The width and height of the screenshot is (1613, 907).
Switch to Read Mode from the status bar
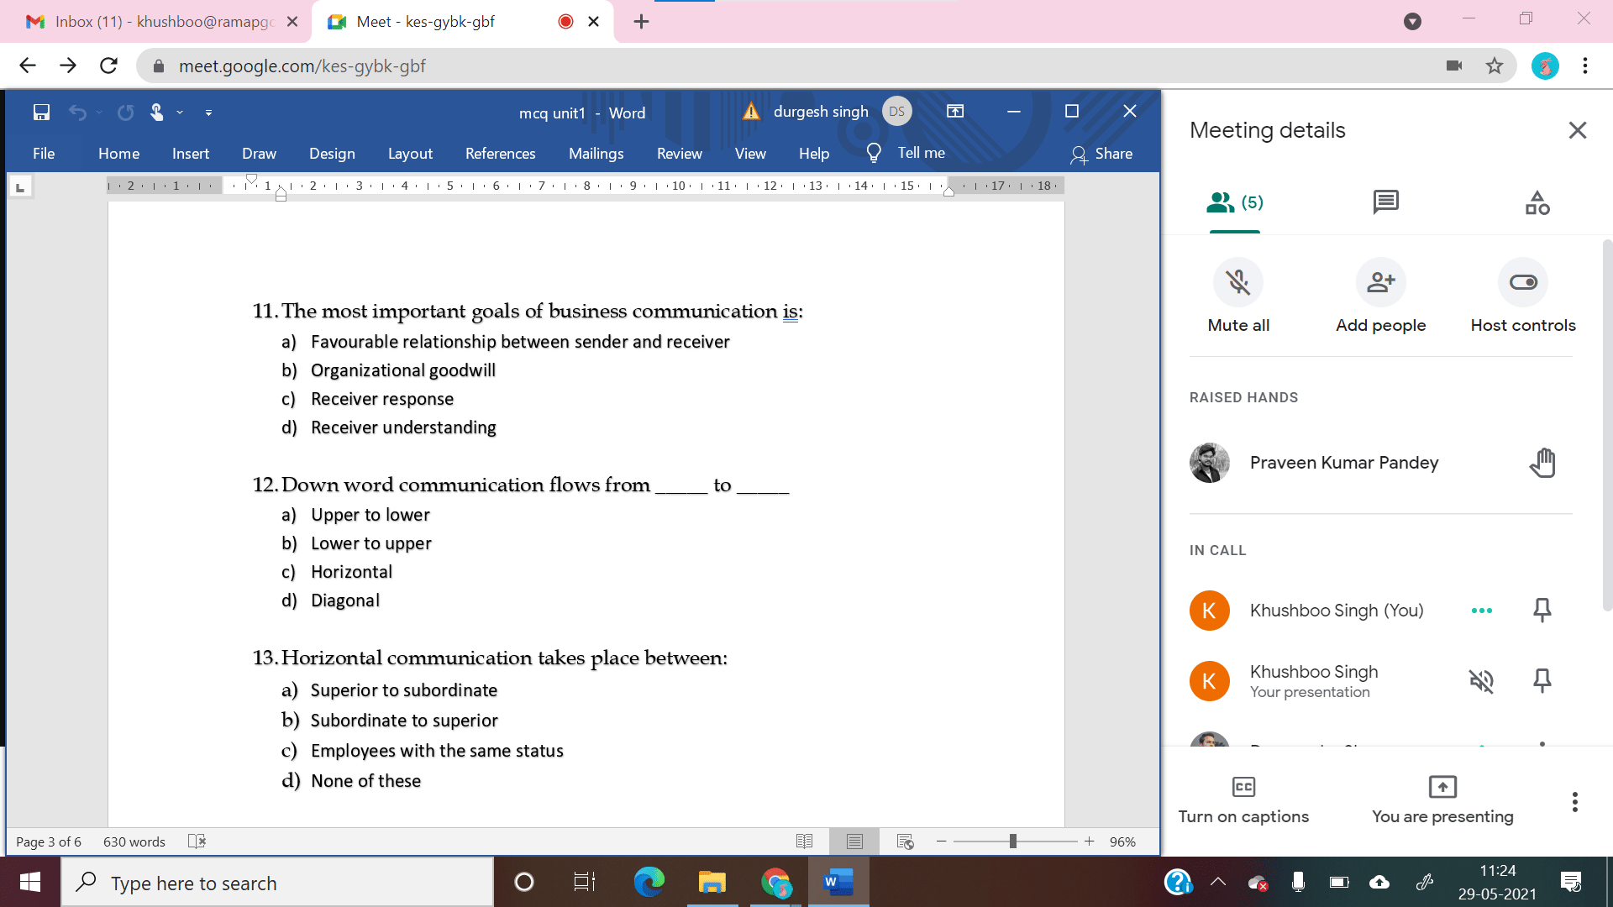(805, 841)
